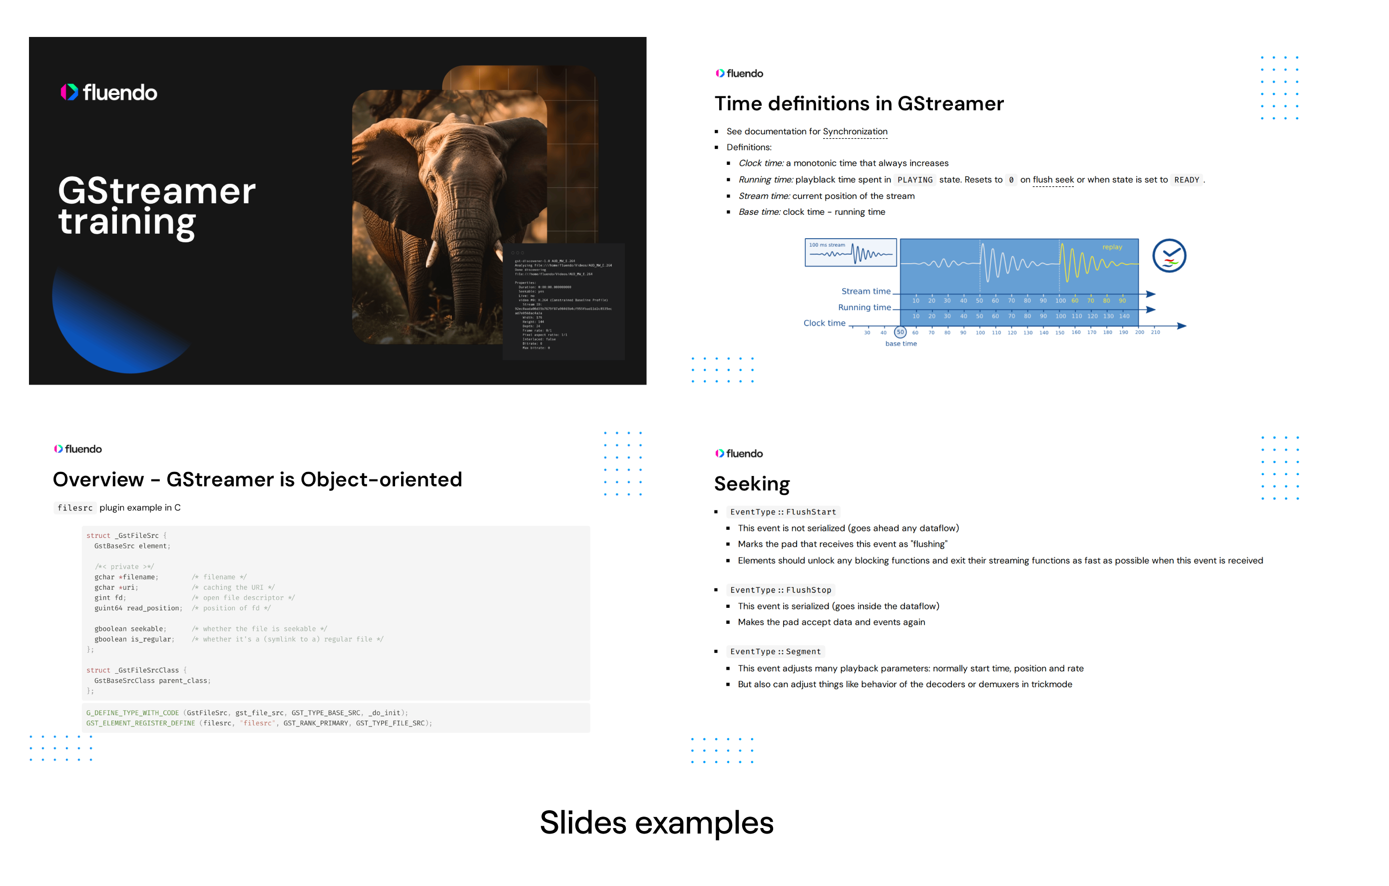The height and width of the screenshot is (886, 1389).
Task: Open the Synchronization documentation link
Action: click(855, 131)
